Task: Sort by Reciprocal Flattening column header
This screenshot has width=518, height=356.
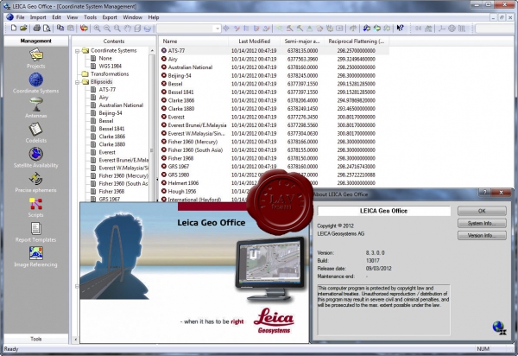Action: click(x=357, y=41)
